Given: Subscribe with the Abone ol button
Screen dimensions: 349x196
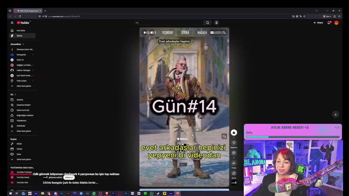Looking at the screenshot, I should coord(69,177).
